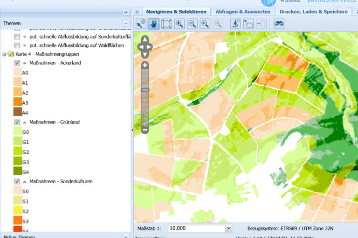Collapse Maßnahmen - Ackerland legend
Screen dimensions: 358x238
pyautogui.click(x=25, y=63)
